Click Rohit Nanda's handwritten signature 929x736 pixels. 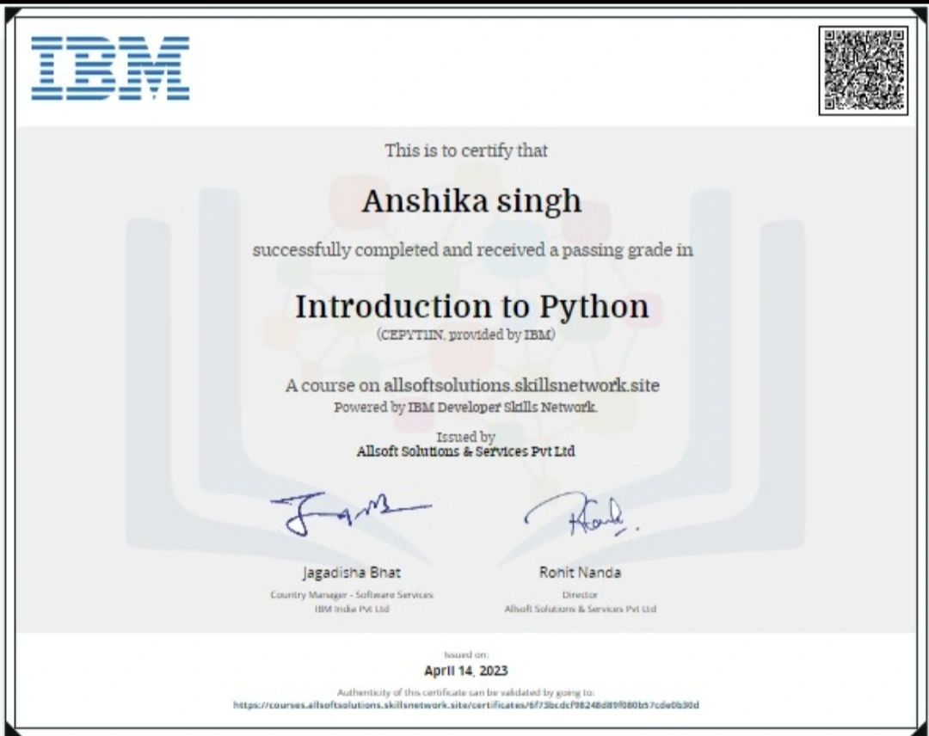tap(581, 514)
